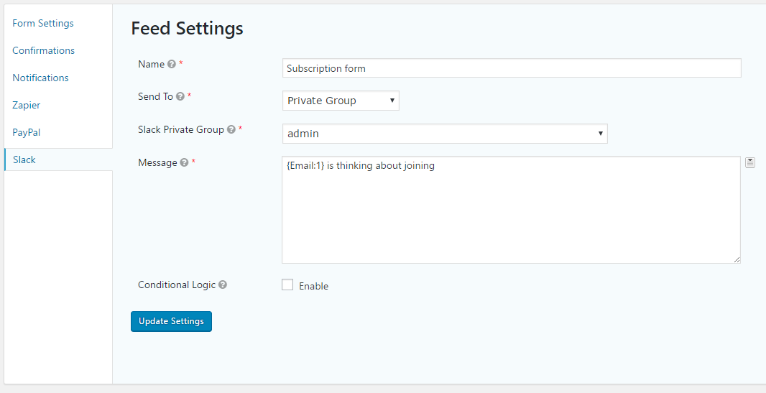Open the Form Settings tab
The height and width of the screenshot is (393, 766).
click(x=43, y=23)
